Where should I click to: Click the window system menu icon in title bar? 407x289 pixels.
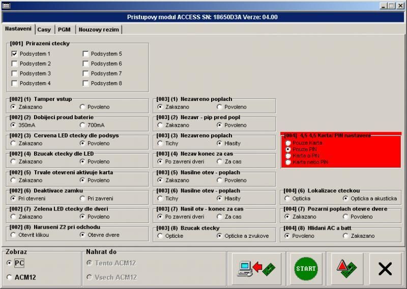6,6
